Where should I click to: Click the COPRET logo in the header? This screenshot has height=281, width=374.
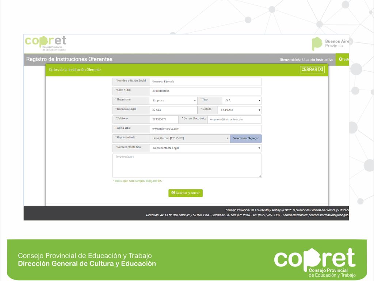pyautogui.click(x=46, y=43)
